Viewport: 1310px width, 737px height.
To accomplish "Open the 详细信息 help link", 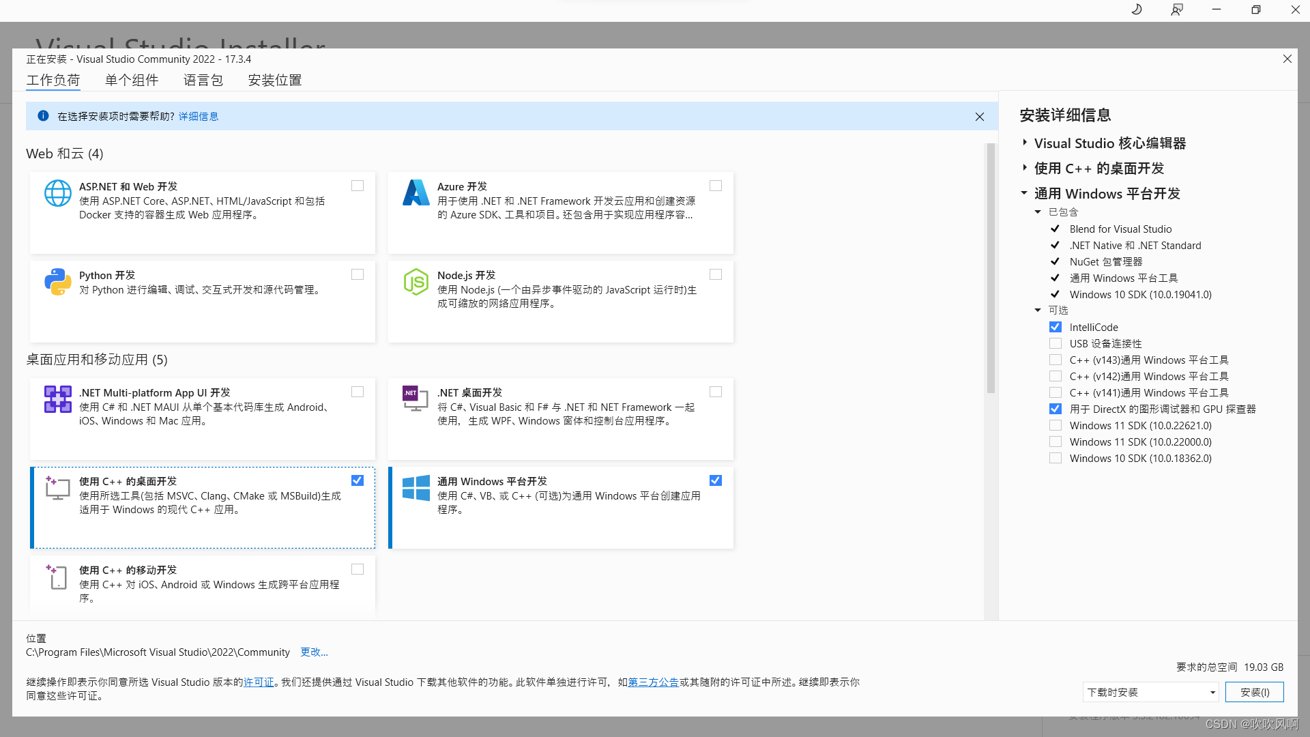I will pyautogui.click(x=199, y=117).
